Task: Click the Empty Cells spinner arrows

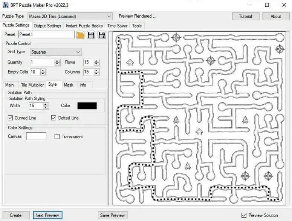Action: pyautogui.click(x=43, y=72)
